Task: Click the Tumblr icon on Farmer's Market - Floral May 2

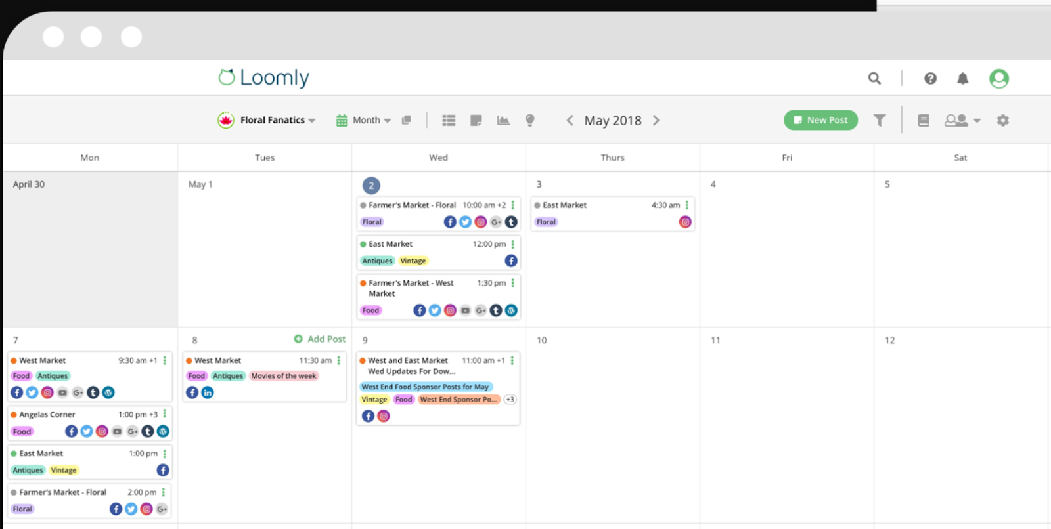Action: click(x=511, y=222)
